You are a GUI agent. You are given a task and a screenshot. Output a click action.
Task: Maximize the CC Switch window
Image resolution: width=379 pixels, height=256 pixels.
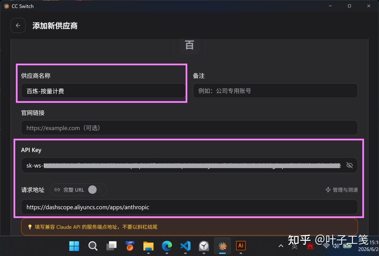coord(349,6)
